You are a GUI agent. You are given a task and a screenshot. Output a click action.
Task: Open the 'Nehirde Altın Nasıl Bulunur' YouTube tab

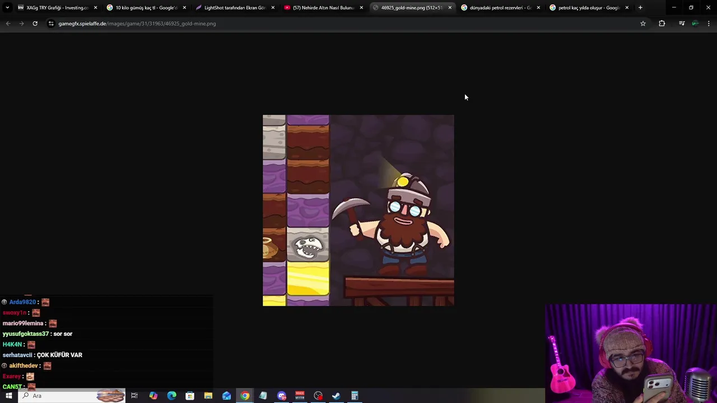click(323, 8)
